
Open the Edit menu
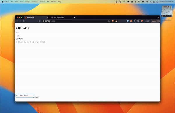[x=17, y=2]
